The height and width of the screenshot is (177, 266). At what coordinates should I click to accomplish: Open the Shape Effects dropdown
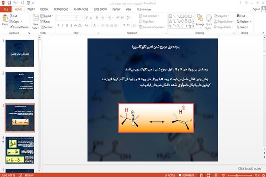coord(223,27)
